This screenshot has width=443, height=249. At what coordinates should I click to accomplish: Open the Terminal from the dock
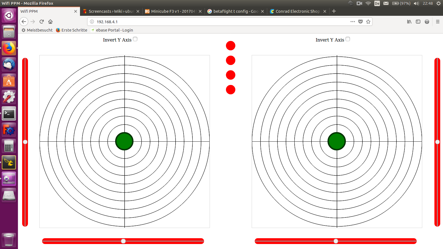[x=9, y=113]
